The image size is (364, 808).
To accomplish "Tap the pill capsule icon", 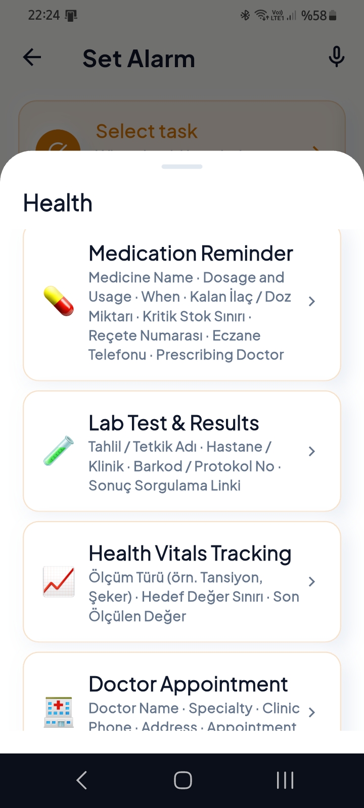I will tap(59, 301).
